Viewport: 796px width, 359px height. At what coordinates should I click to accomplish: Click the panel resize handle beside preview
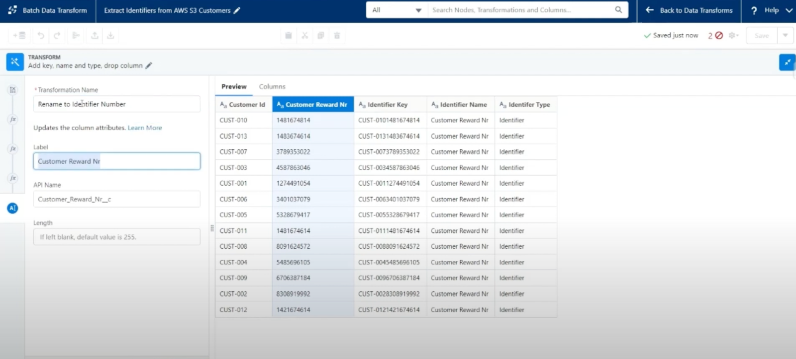(x=212, y=228)
